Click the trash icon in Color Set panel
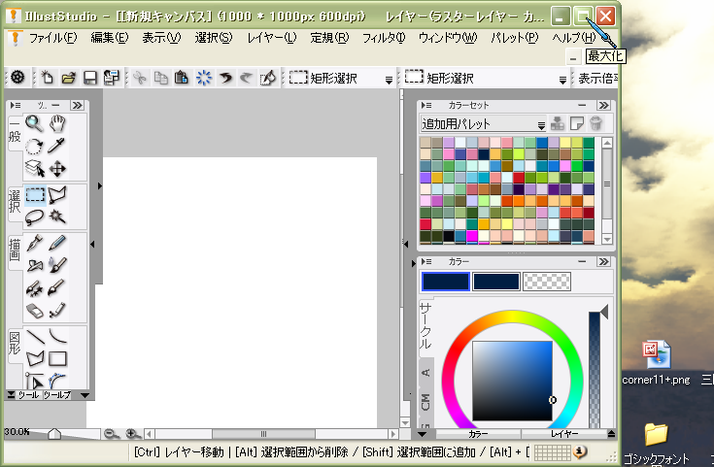This screenshot has height=467, width=714. click(596, 123)
